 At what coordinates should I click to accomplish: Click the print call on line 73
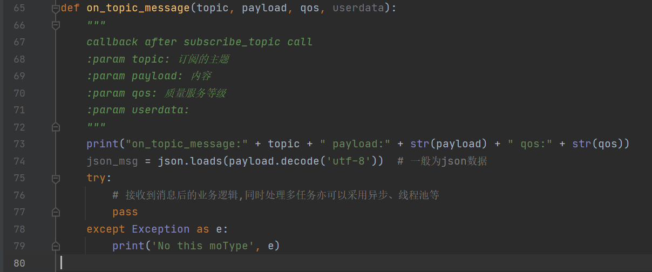[x=103, y=144]
